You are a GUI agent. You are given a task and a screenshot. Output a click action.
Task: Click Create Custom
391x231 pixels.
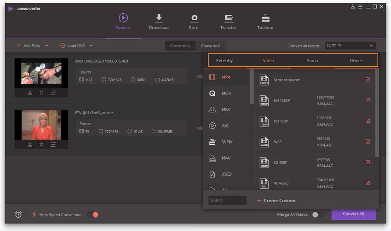(x=276, y=201)
